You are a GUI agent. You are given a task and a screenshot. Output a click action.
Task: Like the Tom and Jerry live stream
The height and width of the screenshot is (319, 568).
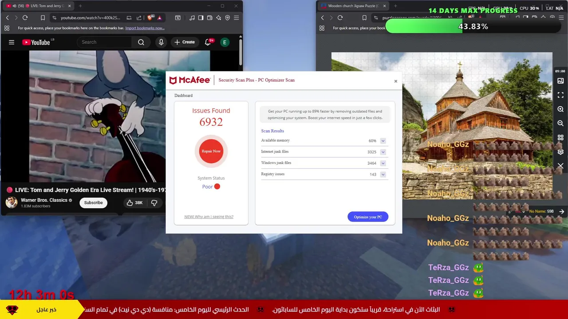coord(134,202)
